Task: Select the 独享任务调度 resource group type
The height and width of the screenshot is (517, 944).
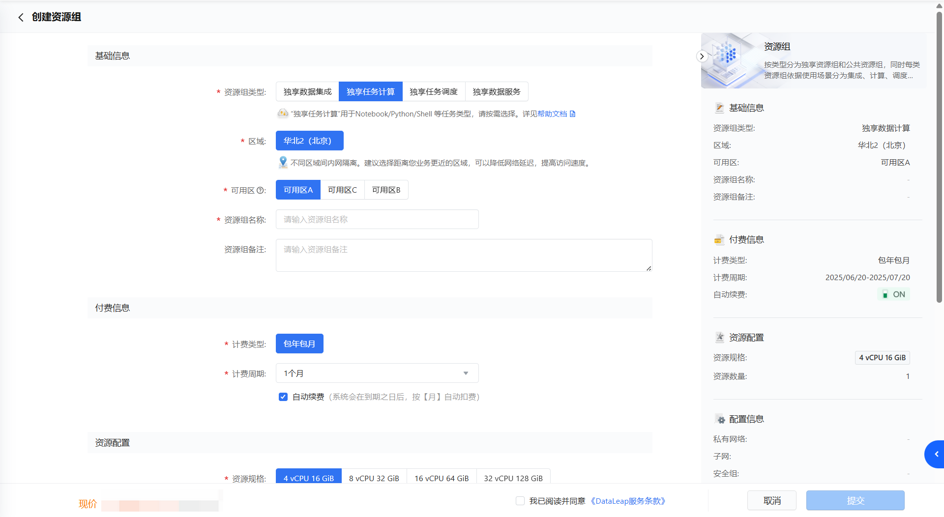Action: pos(433,92)
